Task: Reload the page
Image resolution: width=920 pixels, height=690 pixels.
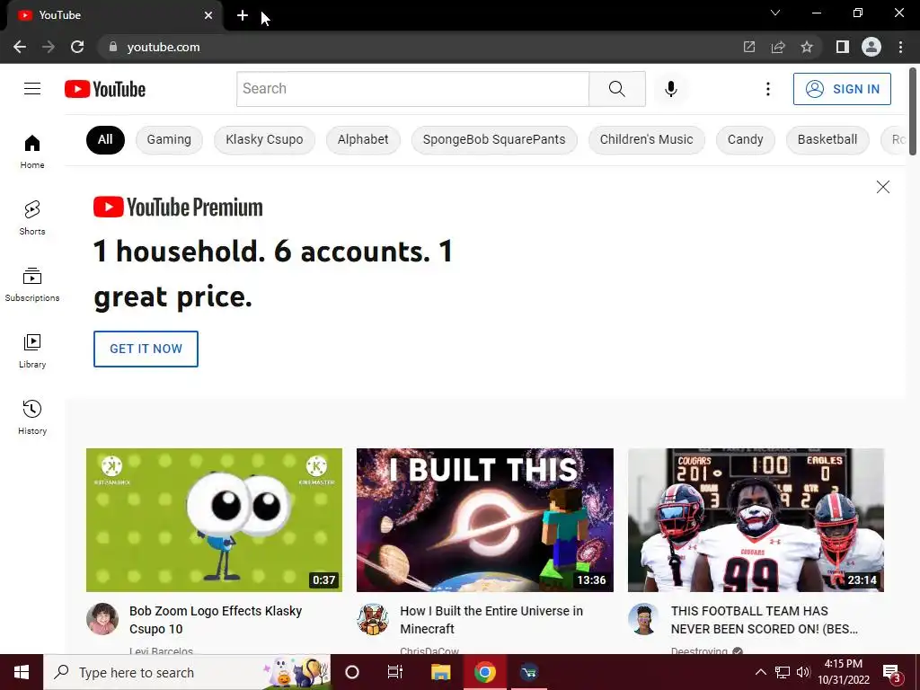Action: click(x=77, y=47)
